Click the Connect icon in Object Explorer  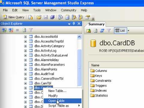[x=4, y=30]
